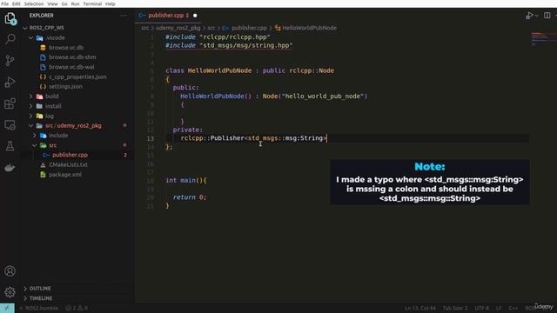The width and height of the screenshot is (557, 313).
Task: Click the Ln 13, Col 44 status item
Action: [x=420, y=308]
